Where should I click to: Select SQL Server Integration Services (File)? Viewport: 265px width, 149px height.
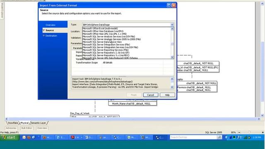[x=106, y=45]
